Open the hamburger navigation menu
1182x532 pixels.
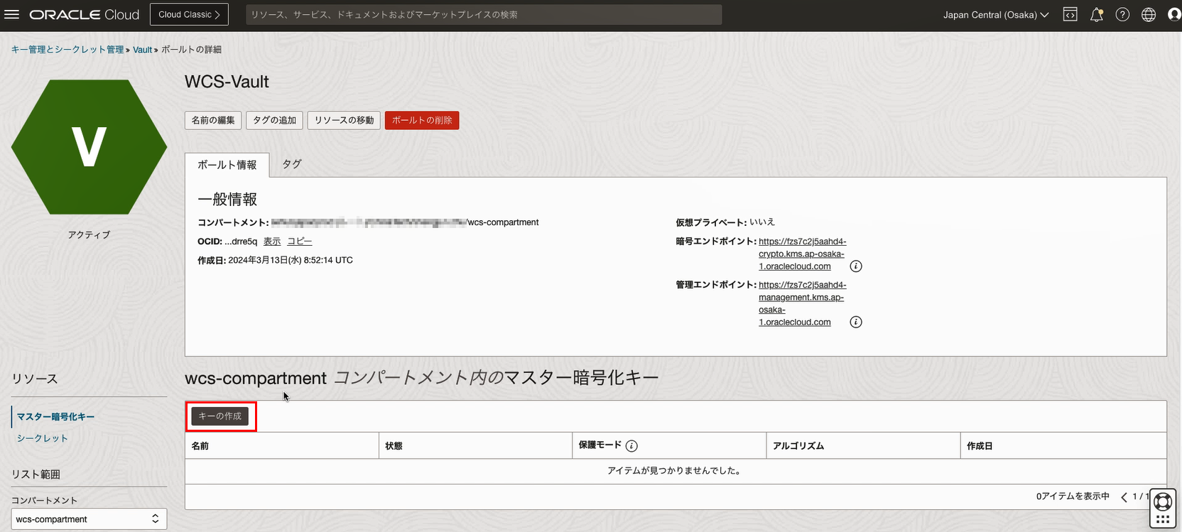tap(12, 14)
